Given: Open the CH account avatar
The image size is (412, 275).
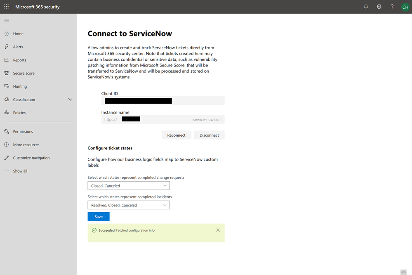Looking at the screenshot, I should coord(405,7).
